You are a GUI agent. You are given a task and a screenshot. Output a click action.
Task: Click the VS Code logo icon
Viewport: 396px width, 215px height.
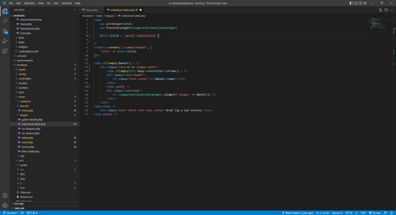click(3, 3)
